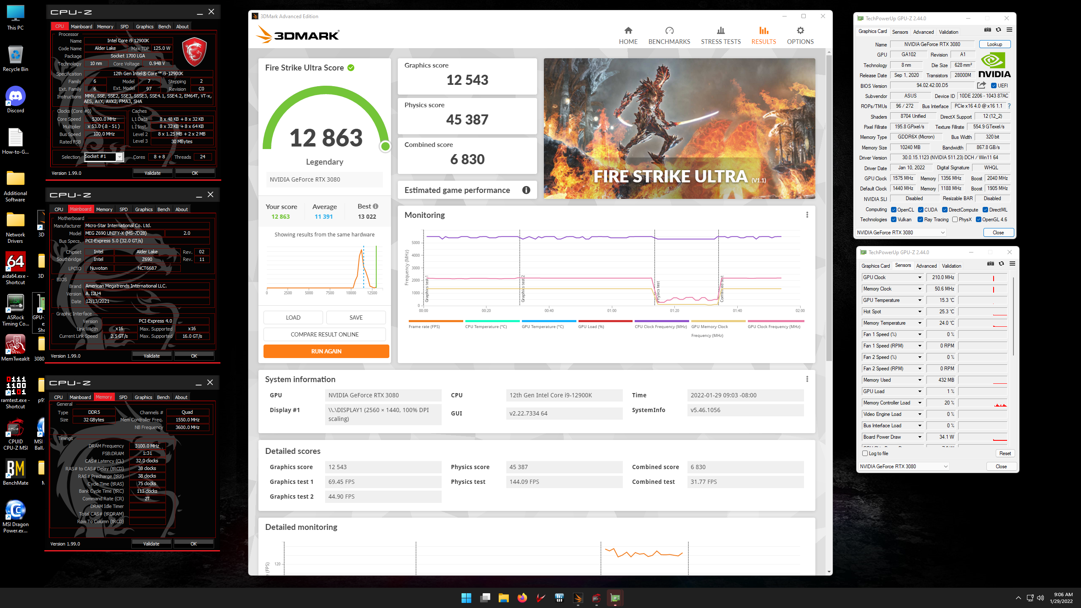Open the HOME icon in 3DMark
The height and width of the screenshot is (608, 1081).
coord(628,30)
